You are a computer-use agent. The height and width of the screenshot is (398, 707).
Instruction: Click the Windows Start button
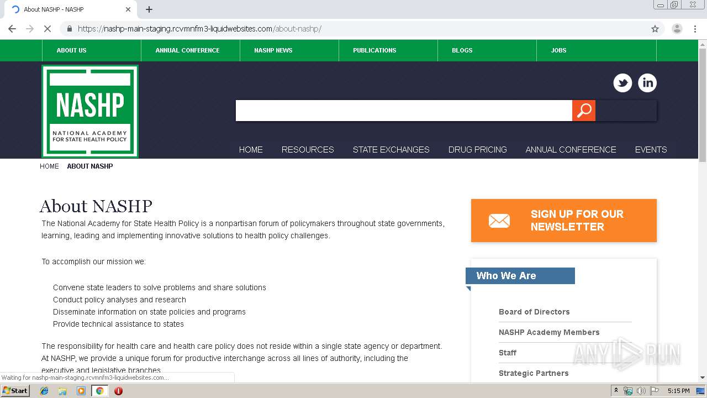pos(15,391)
